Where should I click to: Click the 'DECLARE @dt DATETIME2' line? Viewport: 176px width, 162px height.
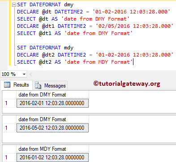point(94,12)
